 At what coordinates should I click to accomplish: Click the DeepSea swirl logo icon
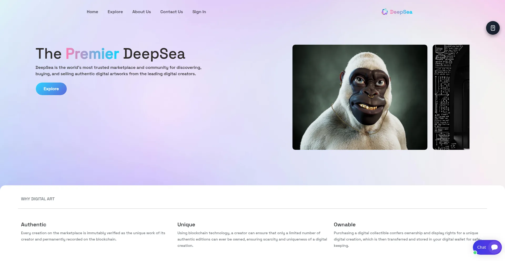coord(385,12)
